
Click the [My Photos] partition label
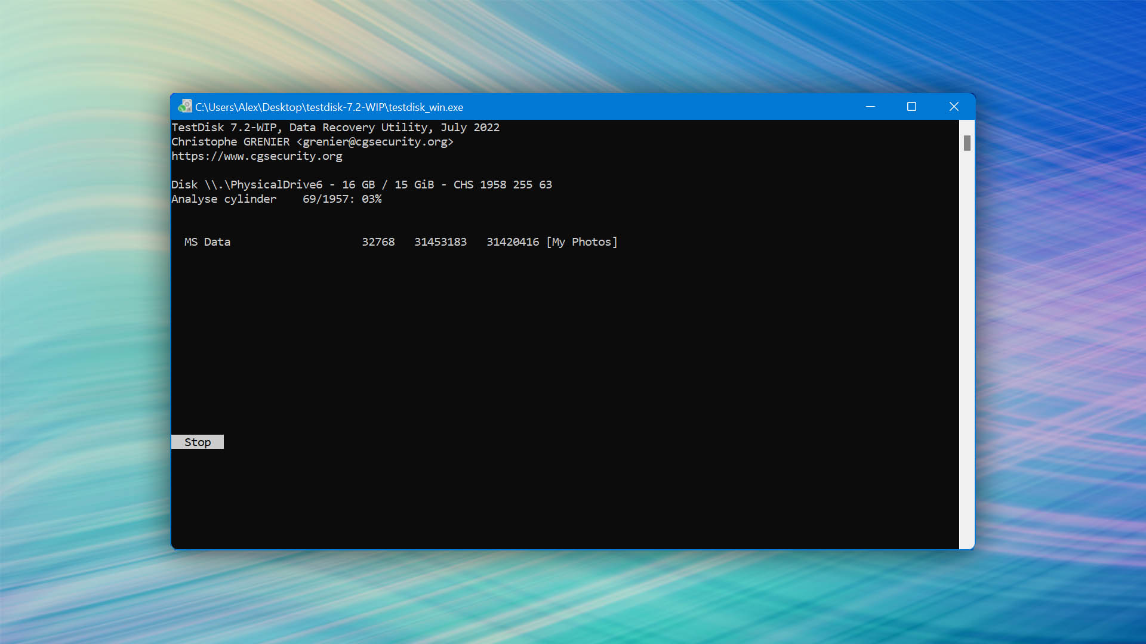(x=582, y=242)
